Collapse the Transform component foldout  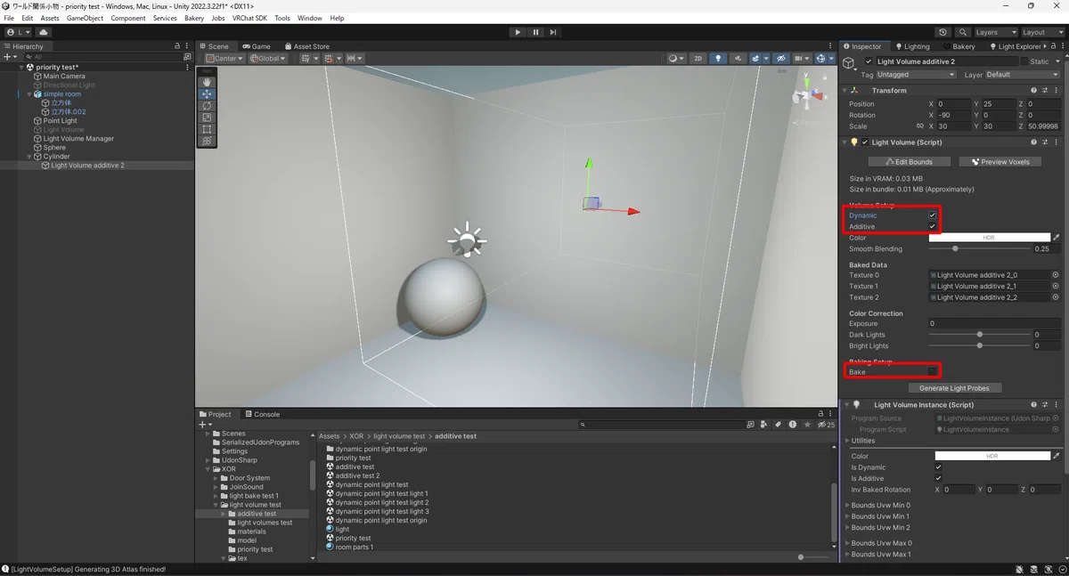pos(845,90)
